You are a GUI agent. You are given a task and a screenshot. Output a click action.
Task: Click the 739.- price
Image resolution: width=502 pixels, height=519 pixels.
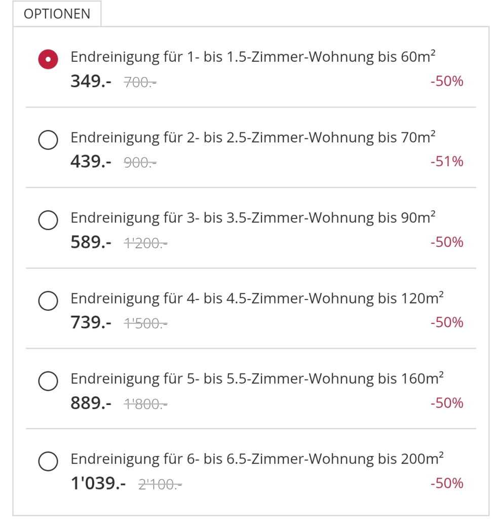coord(91,322)
